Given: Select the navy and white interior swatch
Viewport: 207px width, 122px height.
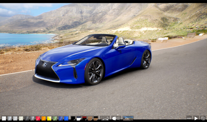Looking at the screenshot, I should [79, 118].
